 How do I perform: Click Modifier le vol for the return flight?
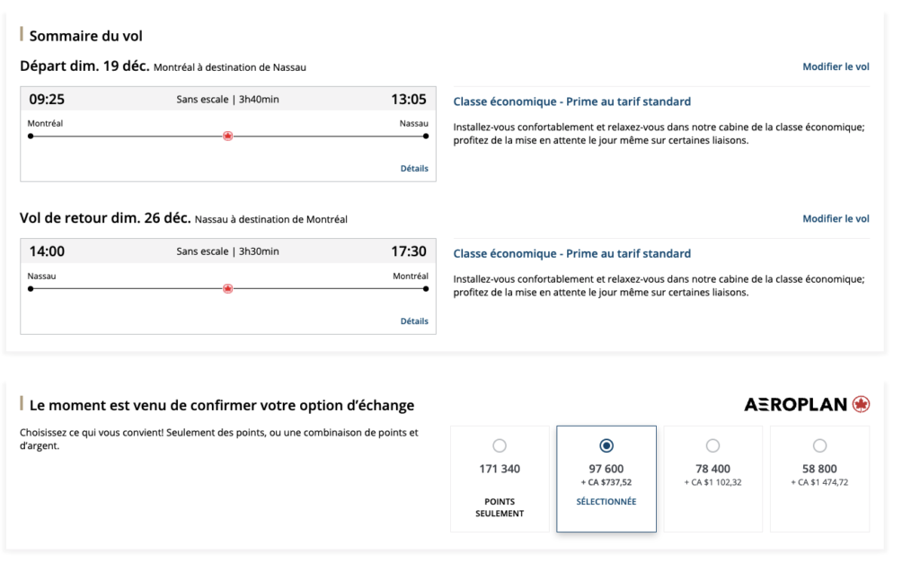(x=836, y=219)
